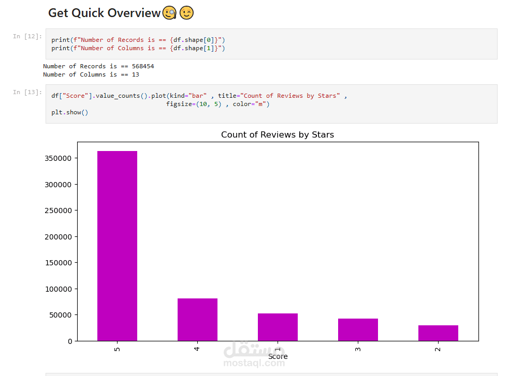Click the x-axis tick label 3
Screen dimensions: 509x376
tap(358, 350)
